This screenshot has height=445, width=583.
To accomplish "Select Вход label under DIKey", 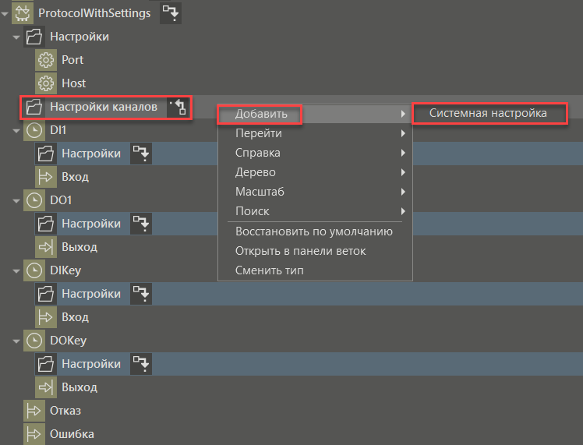I will pyautogui.click(x=75, y=317).
